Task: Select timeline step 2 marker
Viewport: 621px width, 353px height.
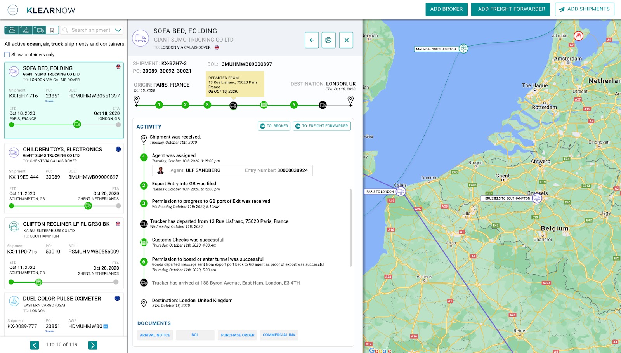Action: (x=185, y=105)
